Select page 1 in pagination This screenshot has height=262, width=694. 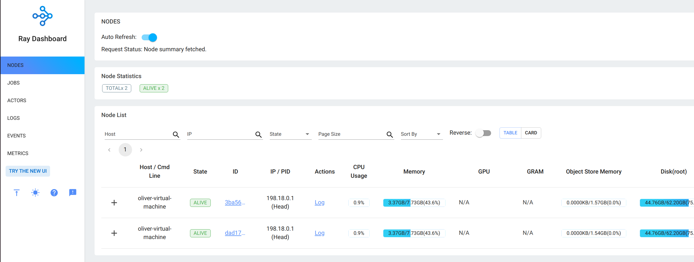125,150
